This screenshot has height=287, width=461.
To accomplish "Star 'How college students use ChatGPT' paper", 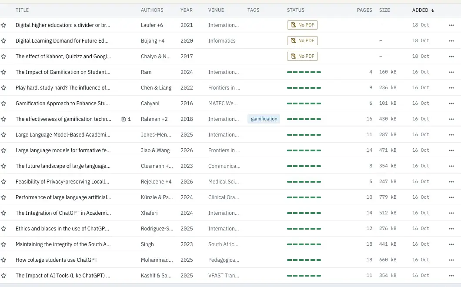I will pyautogui.click(x=3, y=260).
